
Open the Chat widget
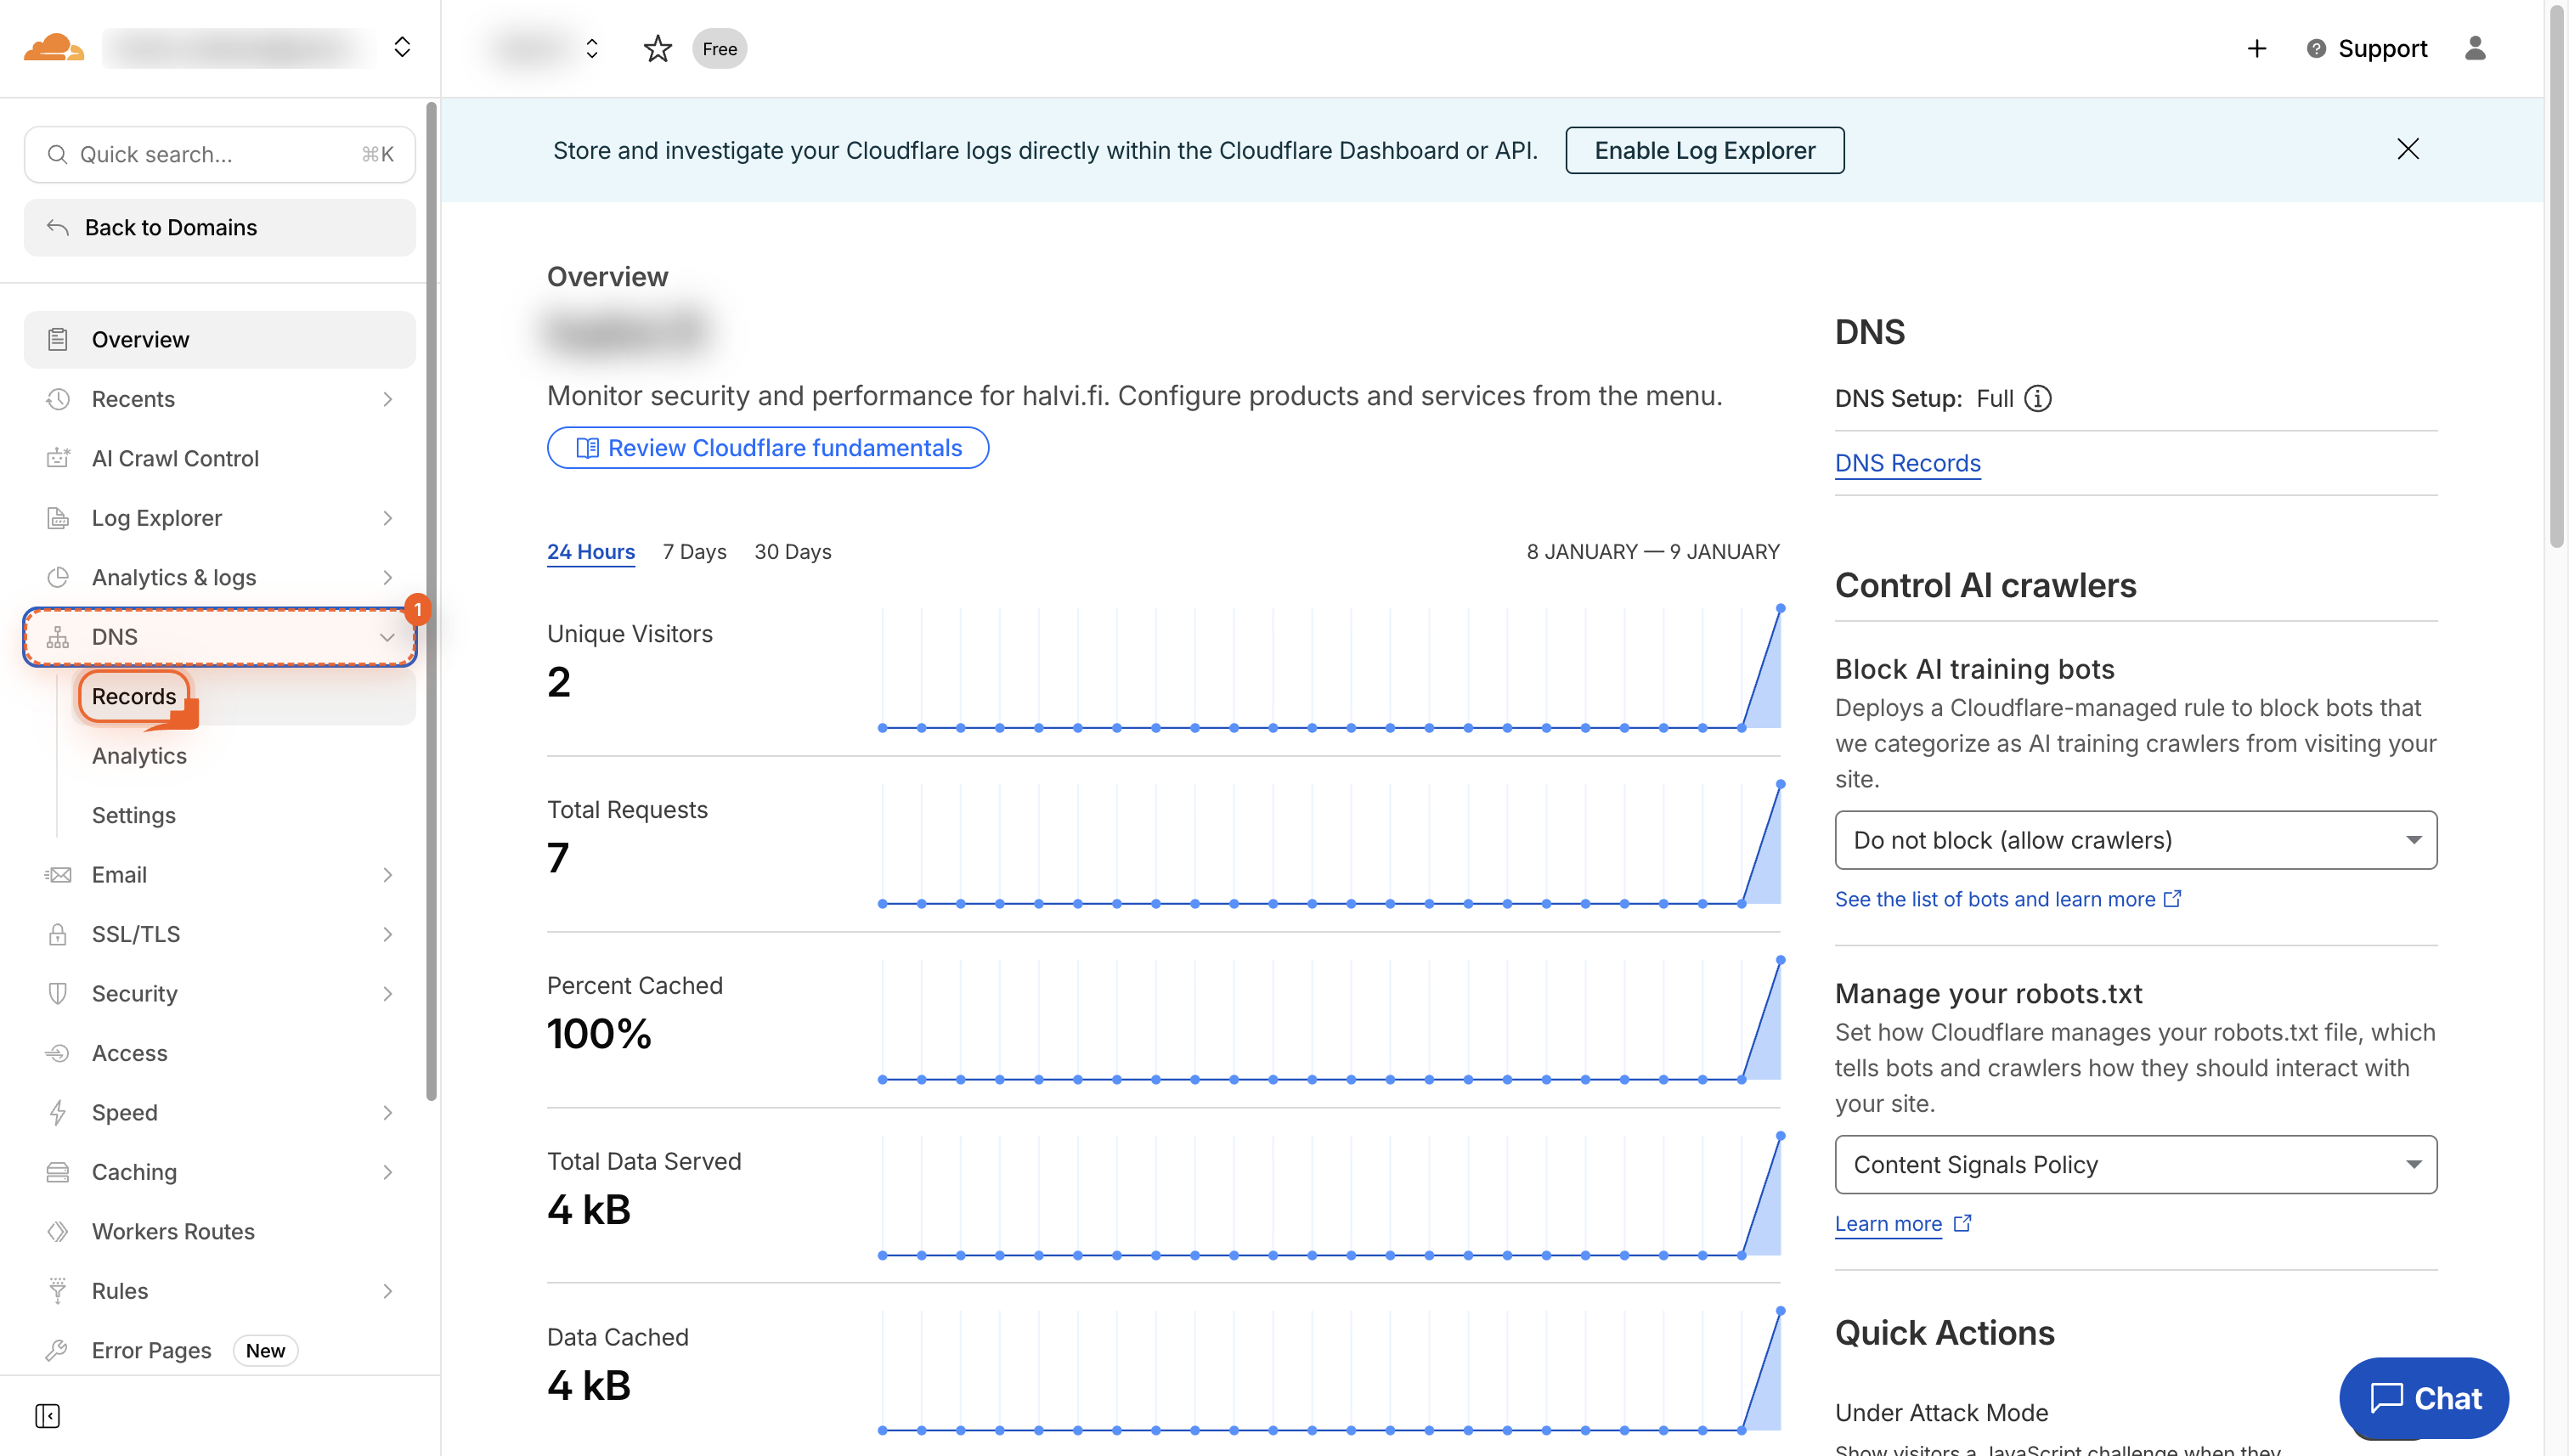point(2424,1398)
